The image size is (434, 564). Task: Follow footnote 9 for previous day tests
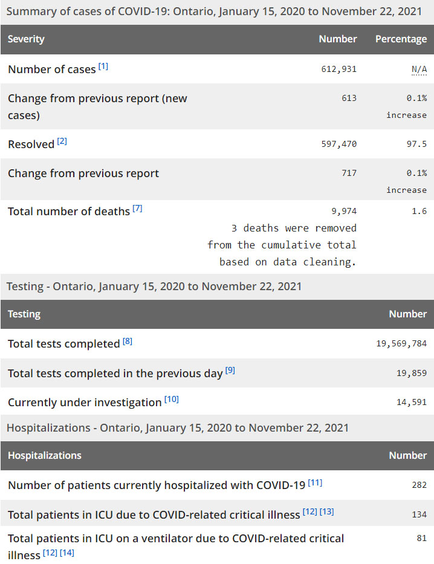click(x=230, y=370)
